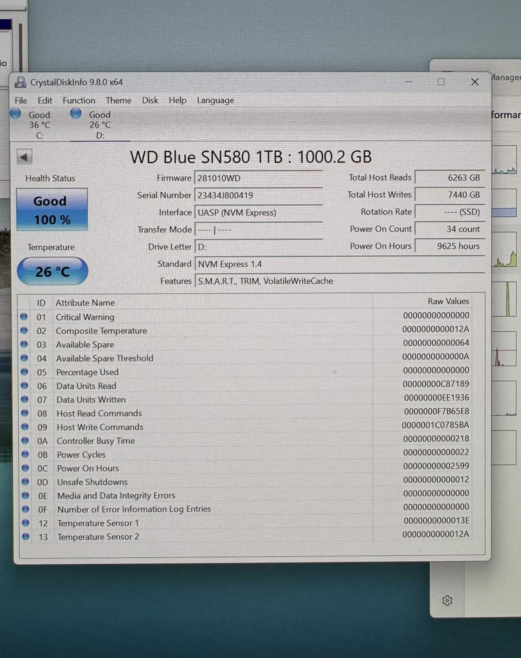The width and height of the screenshot is (521, 658).
Task: Click the ID column header
Action: point(41,303)
